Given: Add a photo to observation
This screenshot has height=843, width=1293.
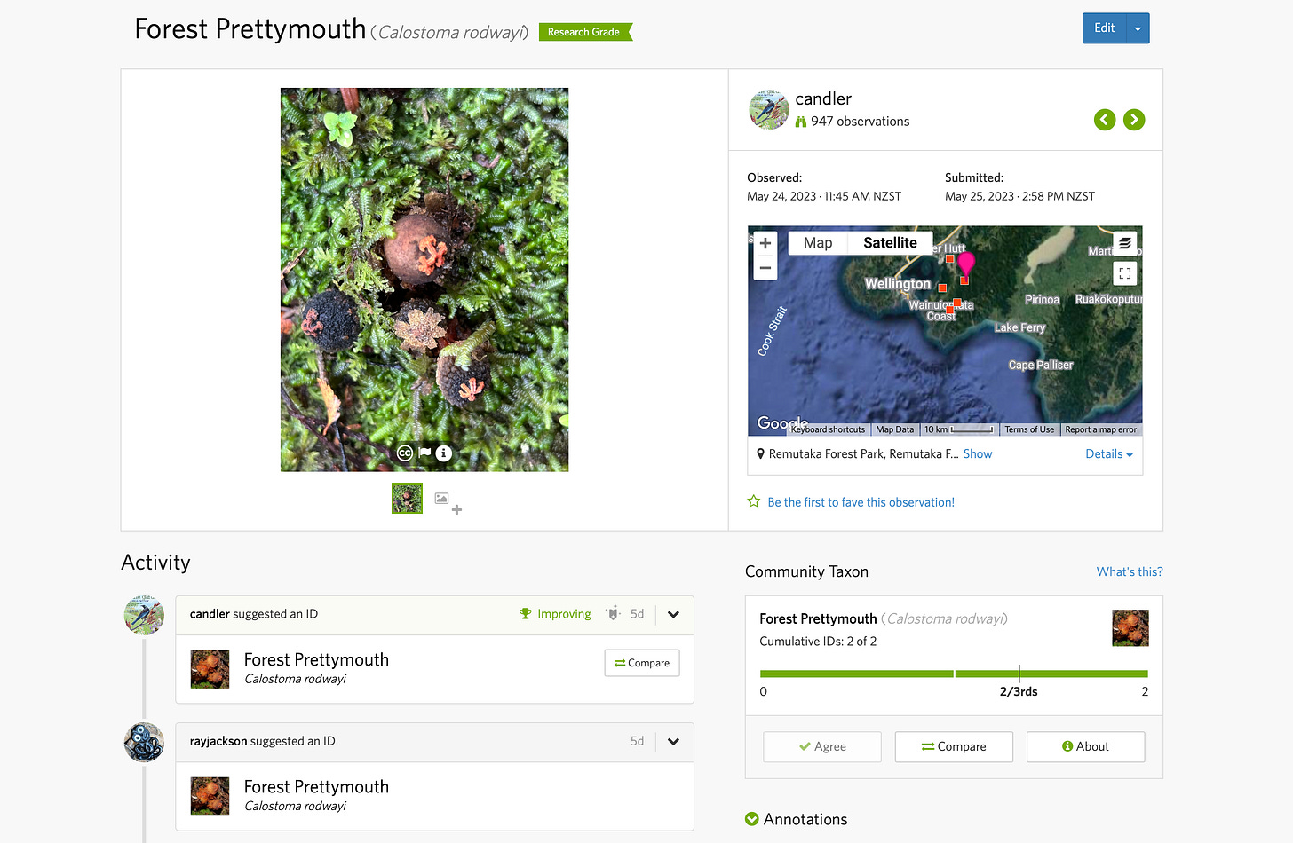Looking at the screenshot, I should pyautogui.click(x=448, y=502).
